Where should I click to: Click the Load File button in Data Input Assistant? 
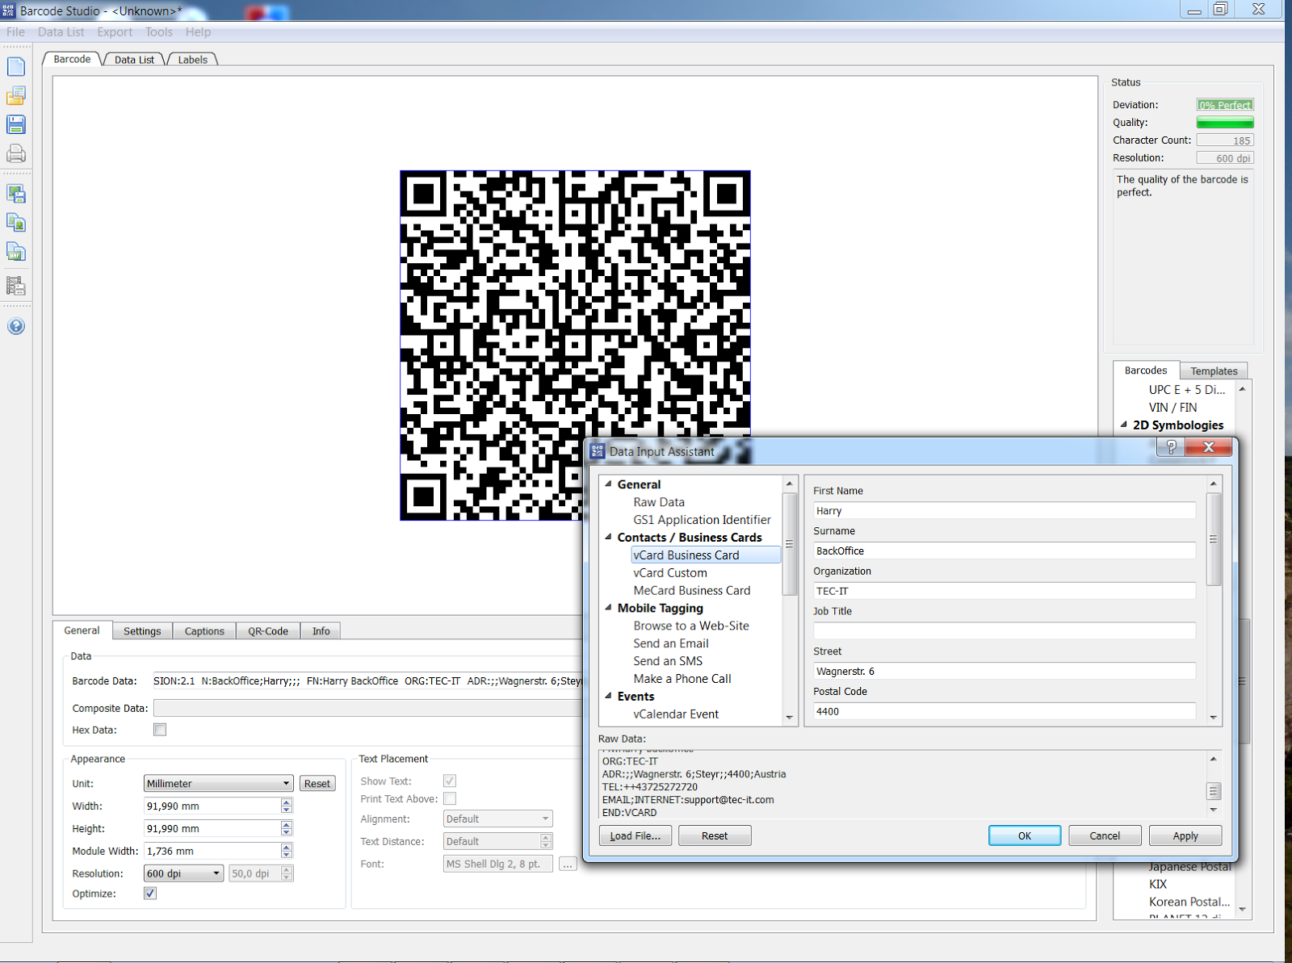[x=635, y=835]
